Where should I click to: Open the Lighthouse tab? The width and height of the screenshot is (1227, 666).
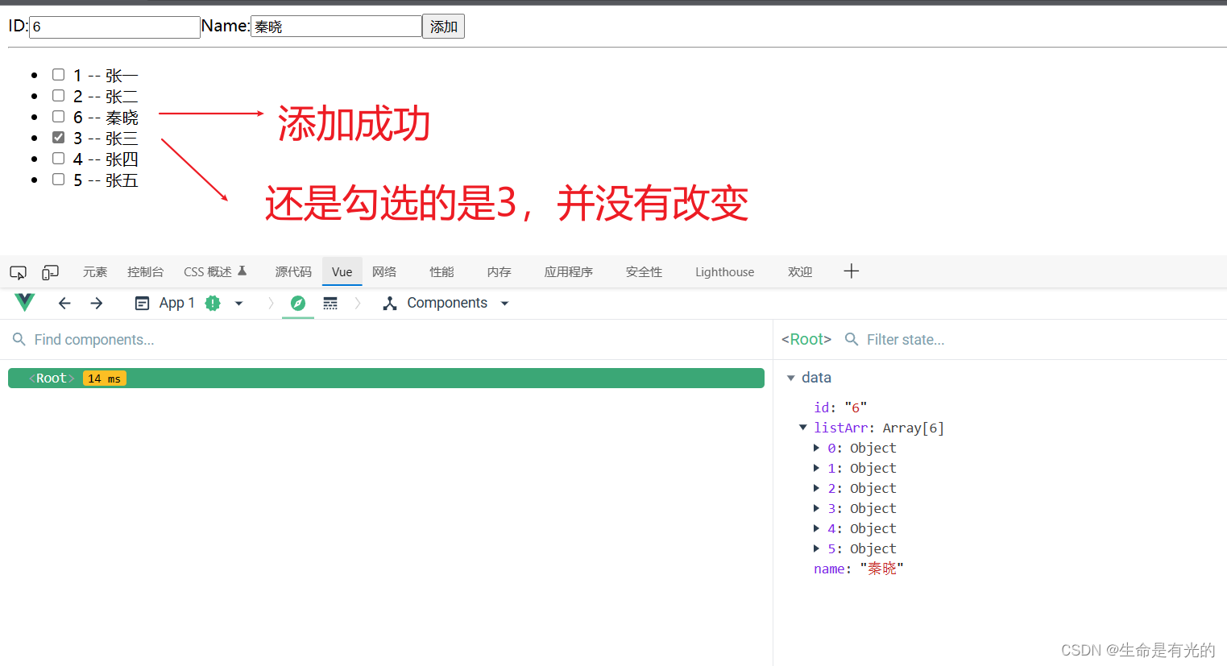pyautogui.click(x=725, y=272)
